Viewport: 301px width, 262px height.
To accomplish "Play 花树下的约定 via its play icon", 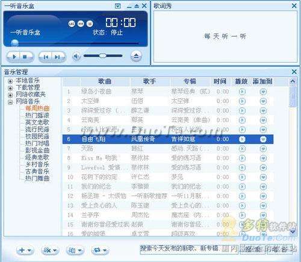I will point(242,177).
